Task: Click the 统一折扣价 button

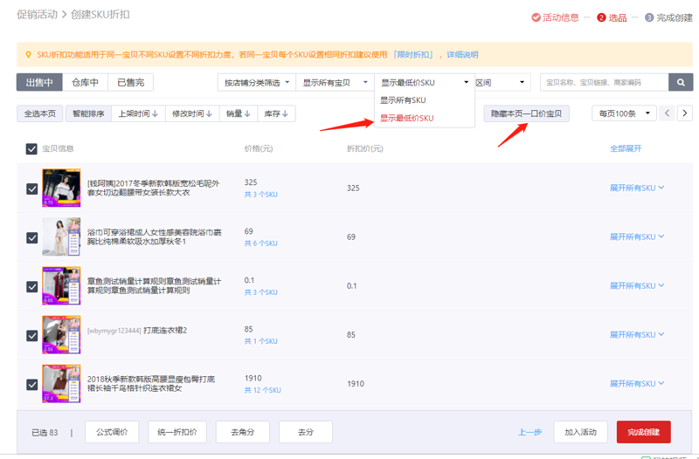Action: [177, 432]
